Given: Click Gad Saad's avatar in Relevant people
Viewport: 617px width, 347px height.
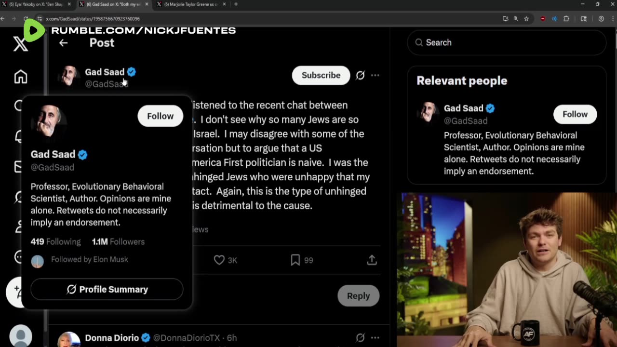Looking at the screenshot, I should point(428,113).
